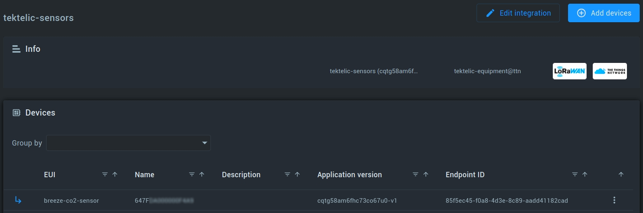
Task: Sort by EUI column arrow
Action: 115,175
